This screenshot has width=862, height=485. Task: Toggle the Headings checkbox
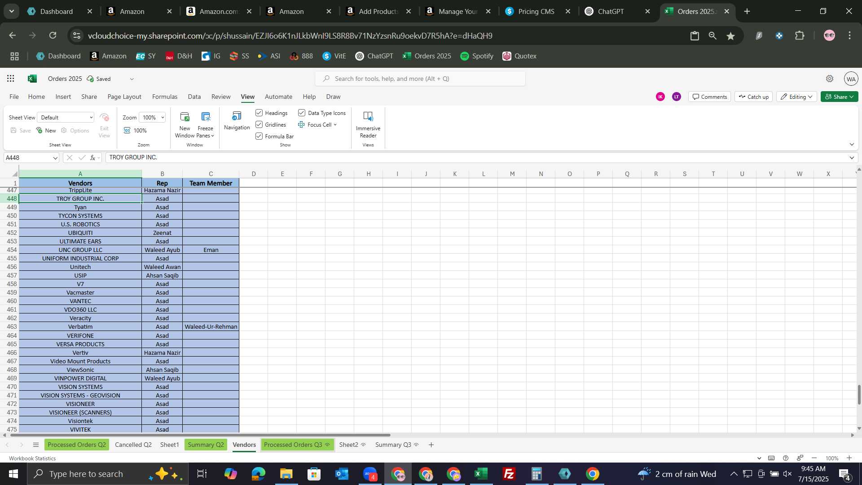(259, 113)
